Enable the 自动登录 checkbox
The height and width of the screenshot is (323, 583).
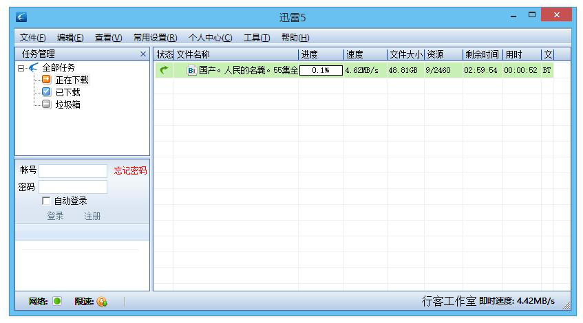point(46,201)
